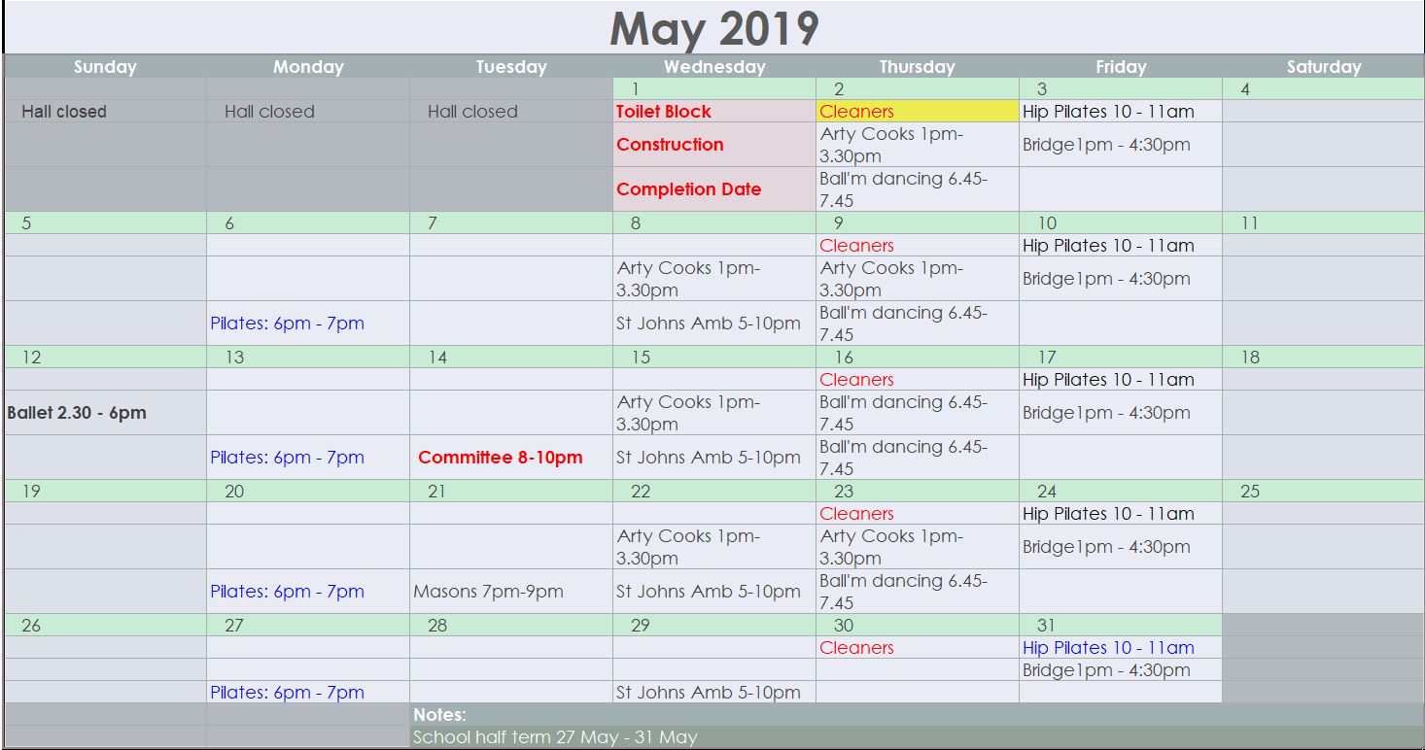Click Arty Cooks 1pm-3.30pm on Wednesday 8 May
This screenshot has height=750, width=1425.
(x=688, y=279)
